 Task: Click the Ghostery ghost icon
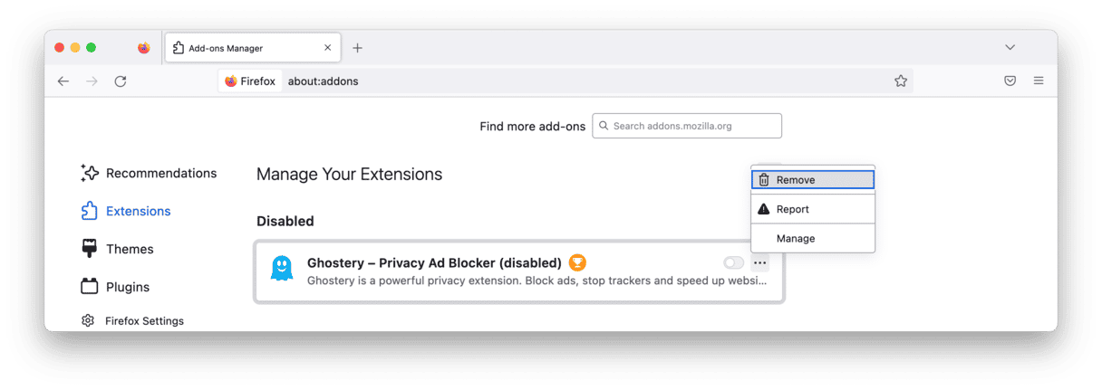282,269
